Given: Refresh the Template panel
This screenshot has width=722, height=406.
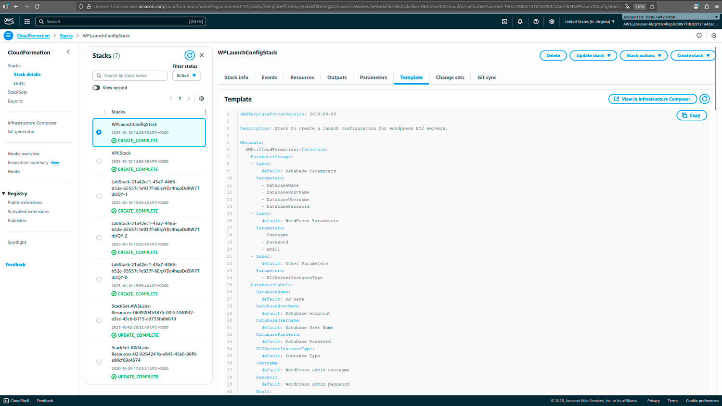Looking at the screenshot, I should point(704,99).
